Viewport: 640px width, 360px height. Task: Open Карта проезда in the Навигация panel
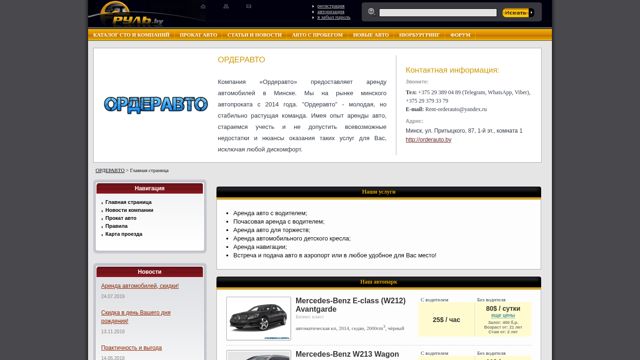[x=124, y=234]
